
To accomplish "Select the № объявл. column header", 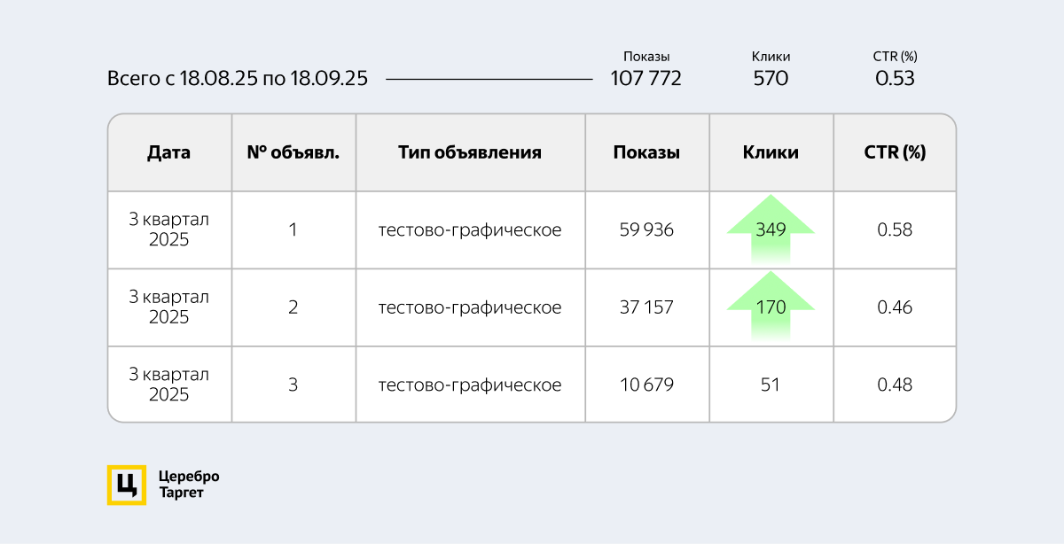I will click(x=293, y=152).
